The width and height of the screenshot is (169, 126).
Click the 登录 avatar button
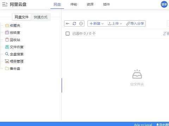(x=164, y=4)
